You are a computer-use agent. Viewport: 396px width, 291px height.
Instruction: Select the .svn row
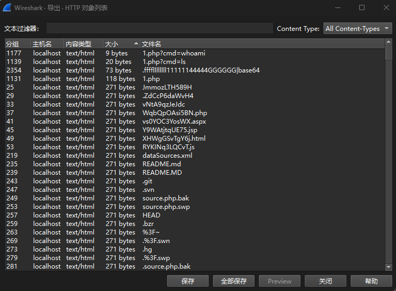(x=195, y=190)
